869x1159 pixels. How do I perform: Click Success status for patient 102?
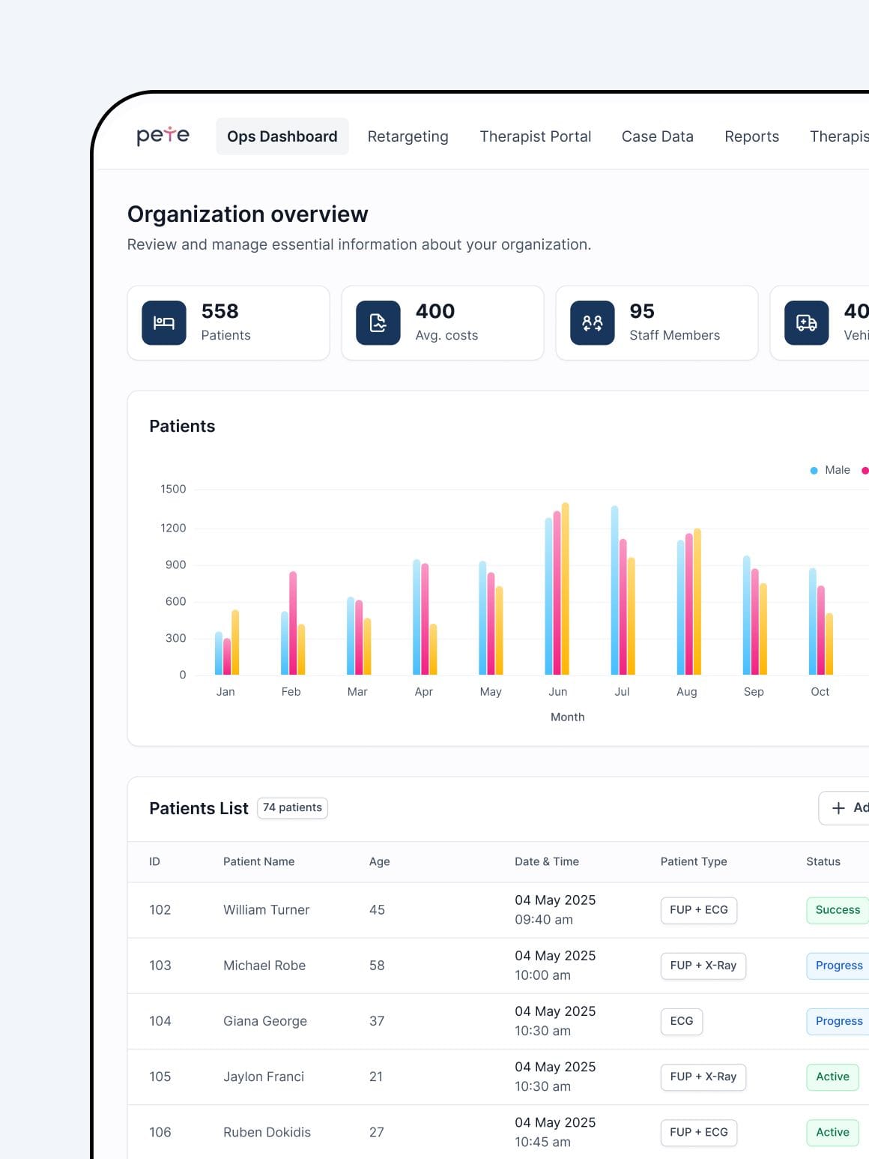click(x=837, y=910)
